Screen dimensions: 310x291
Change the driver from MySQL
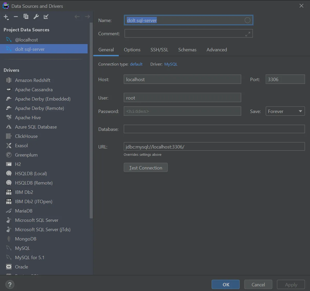[x=171, y=64]
